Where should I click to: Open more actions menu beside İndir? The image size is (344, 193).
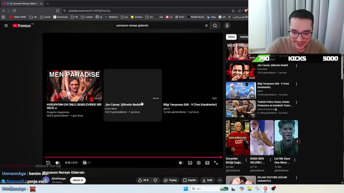point(220,180)
